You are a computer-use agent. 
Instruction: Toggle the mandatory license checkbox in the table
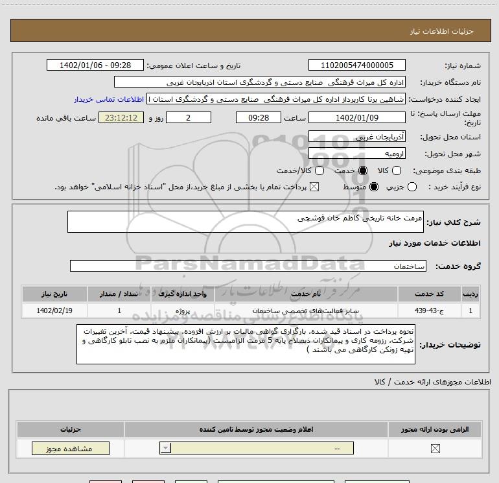(435, 449)
